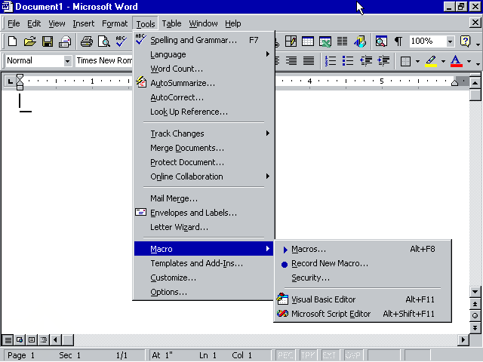Image resolution: width=483 pixels, height=362 pixels.
Task: Click the Select Browse Object circle button
Action: click(x=475, y=316)
